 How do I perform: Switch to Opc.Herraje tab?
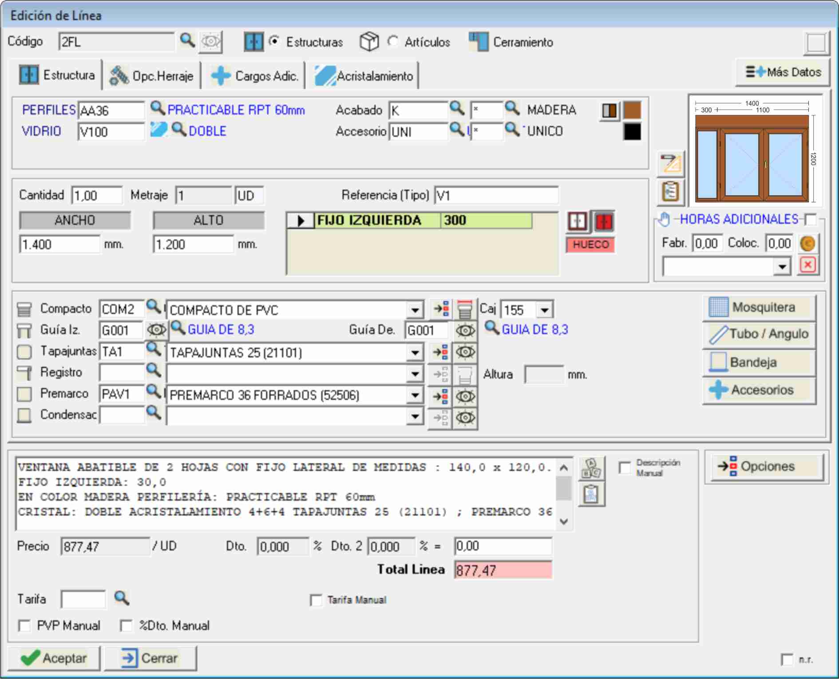pyautogui.click(x=151, y=75)
